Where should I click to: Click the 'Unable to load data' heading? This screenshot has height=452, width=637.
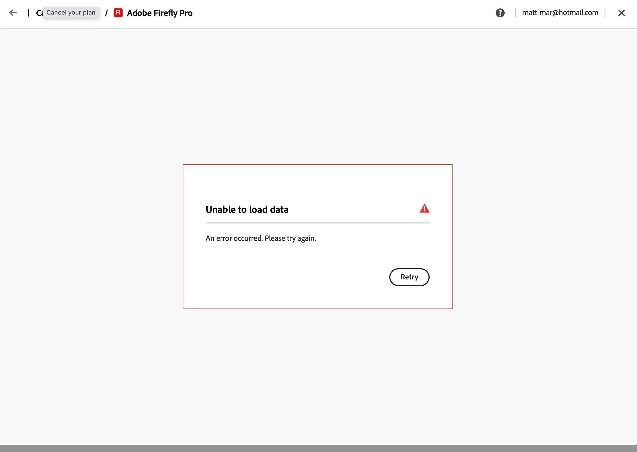[247, 209]
